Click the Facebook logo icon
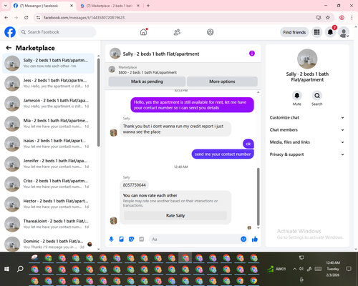 pos(10,32)
